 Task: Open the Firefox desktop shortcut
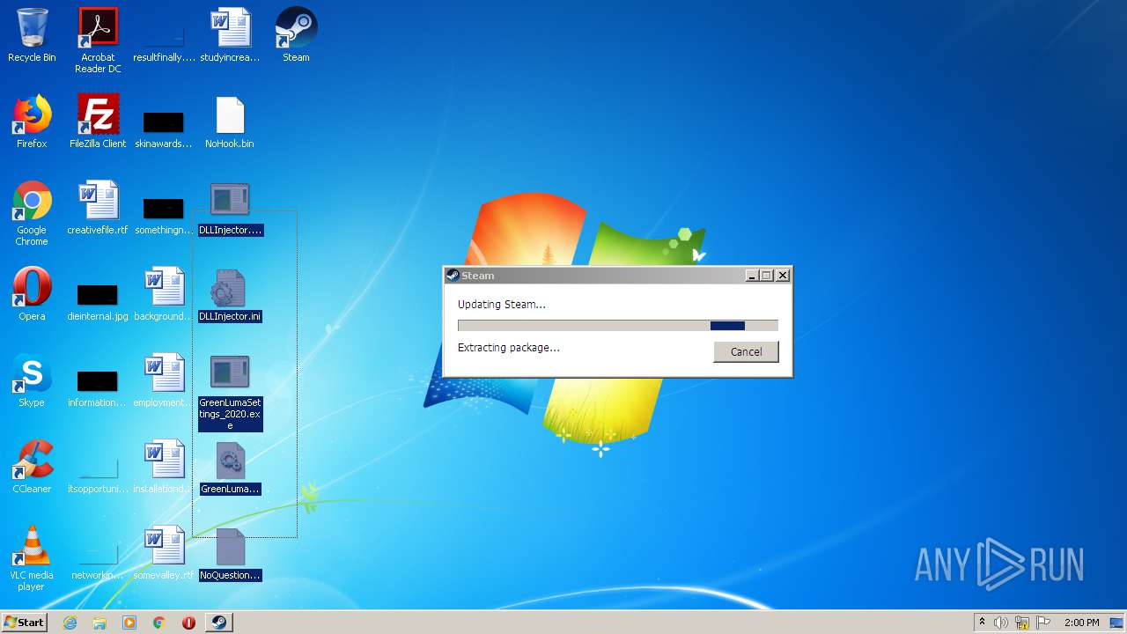32,122
